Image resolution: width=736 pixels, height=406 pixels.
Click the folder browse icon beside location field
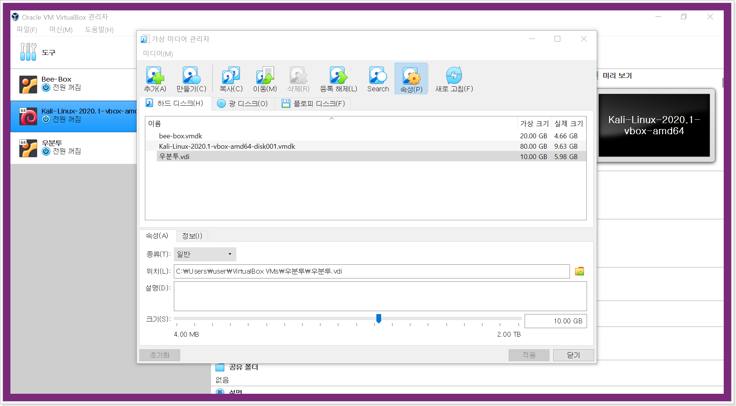(579, 271)
